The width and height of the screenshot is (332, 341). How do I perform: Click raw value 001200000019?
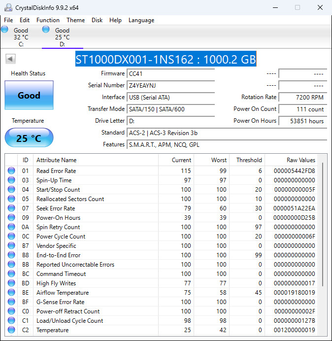(x=295, y=330)
